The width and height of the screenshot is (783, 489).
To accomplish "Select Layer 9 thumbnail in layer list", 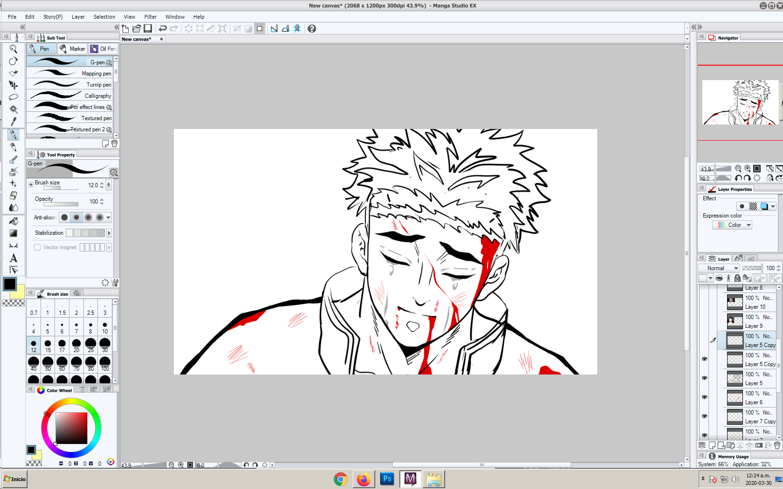I will 735,321.
